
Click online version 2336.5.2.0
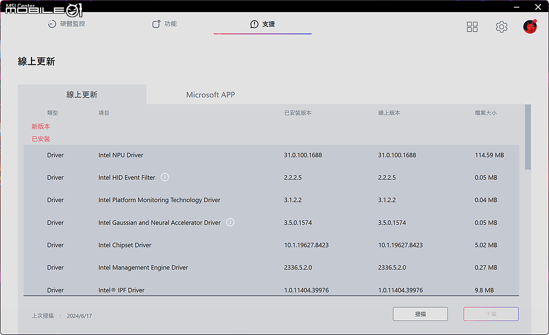(392, 267)
